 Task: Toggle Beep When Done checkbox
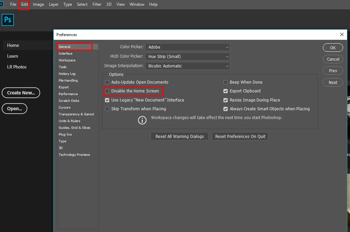tap(225, 82)
